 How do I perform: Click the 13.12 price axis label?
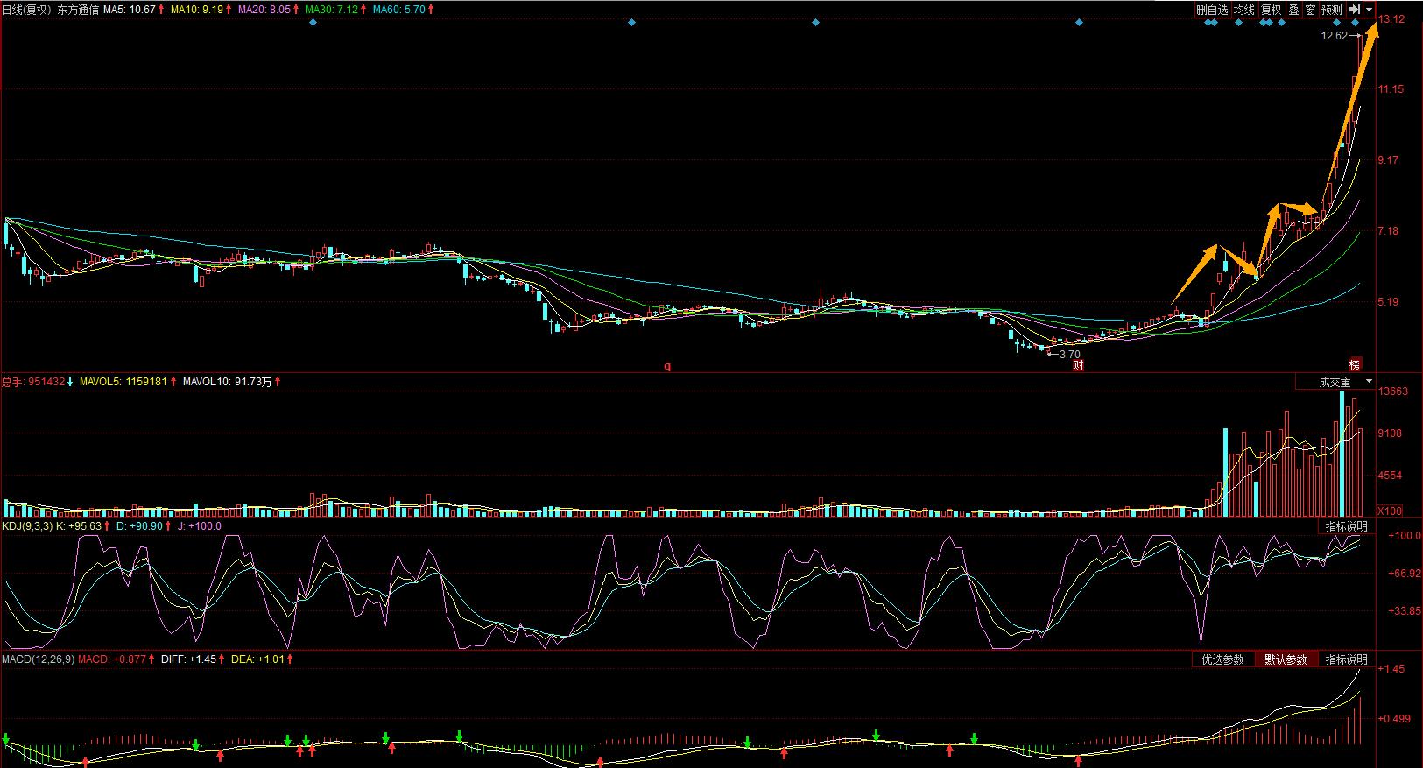pyautogui.click(x=1391, y=18)
